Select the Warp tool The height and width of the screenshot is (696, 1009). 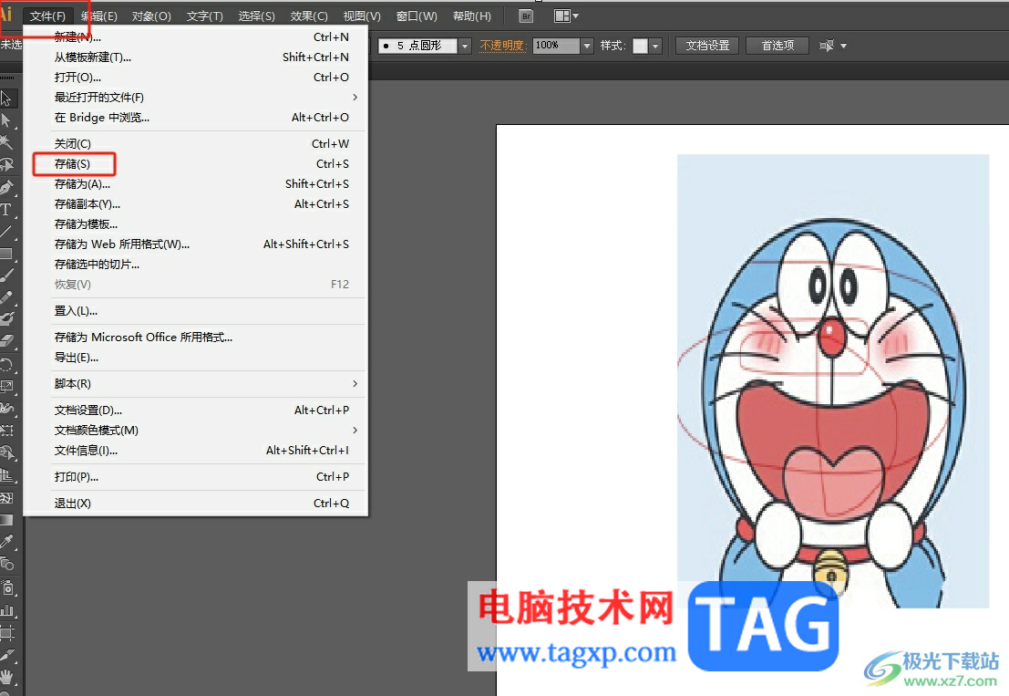[x=7, y=408]
